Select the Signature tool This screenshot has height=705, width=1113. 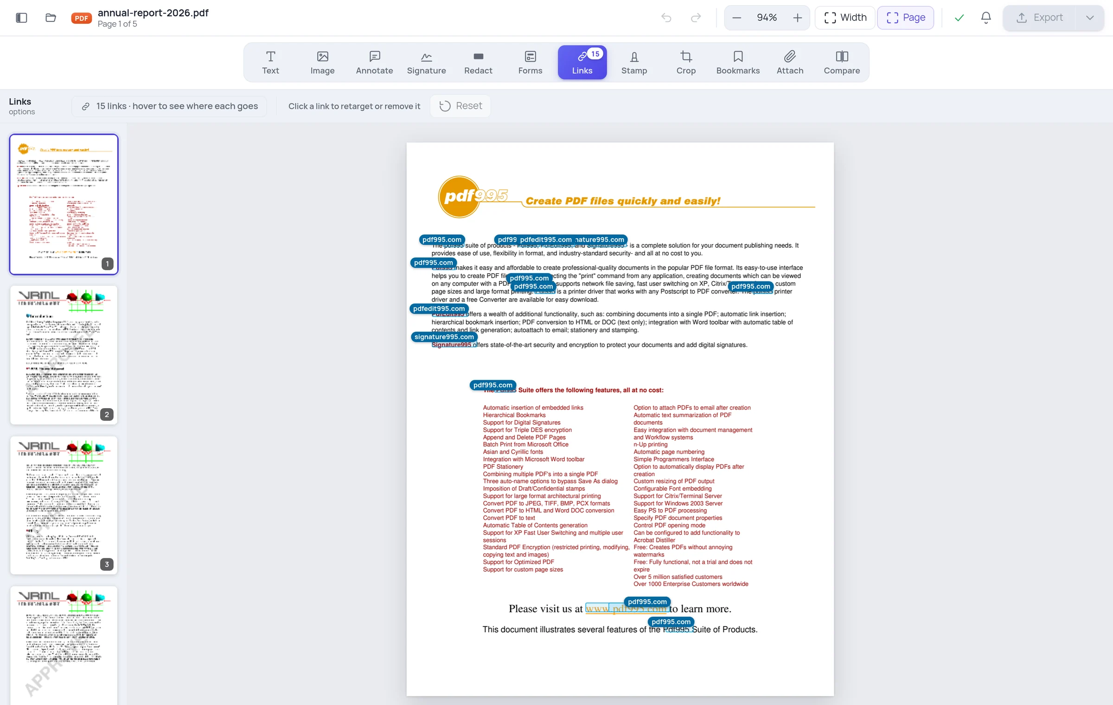(426, 63)
